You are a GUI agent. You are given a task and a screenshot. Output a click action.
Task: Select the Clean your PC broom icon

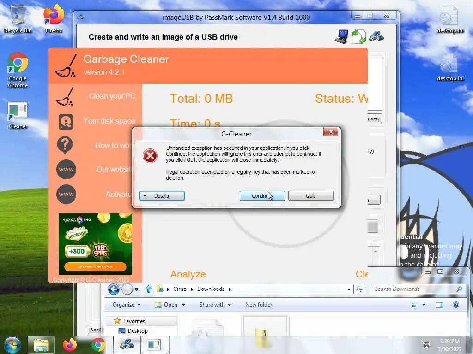[65, 96]
